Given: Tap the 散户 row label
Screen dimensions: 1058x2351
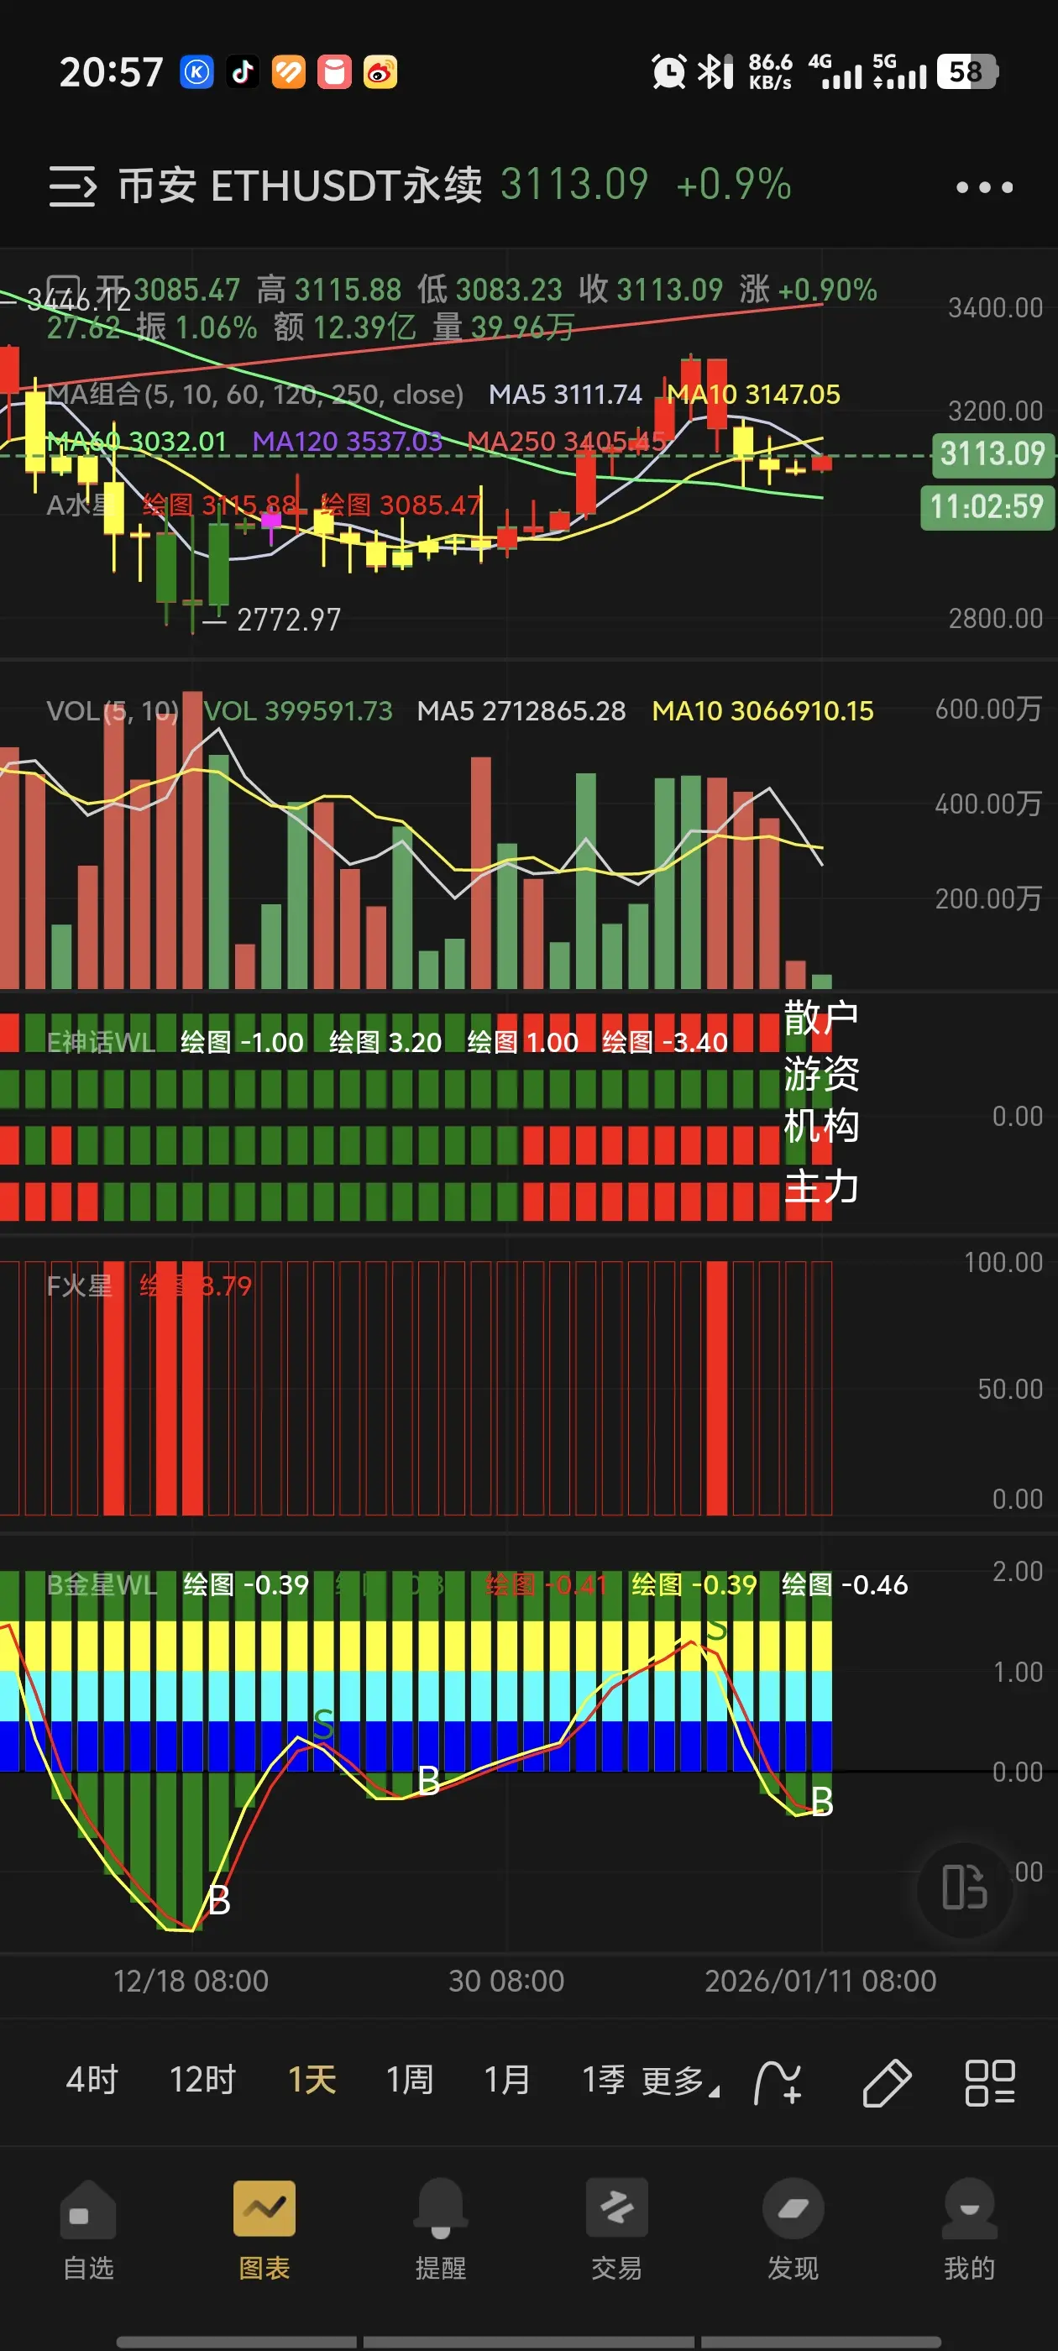Looking at the screenshot, I should click(821, 1018).
